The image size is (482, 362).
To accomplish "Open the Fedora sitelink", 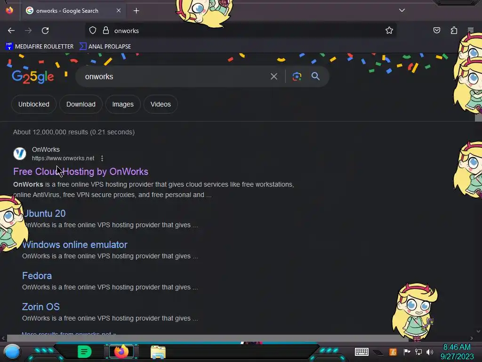I will [x=37, y=276].
